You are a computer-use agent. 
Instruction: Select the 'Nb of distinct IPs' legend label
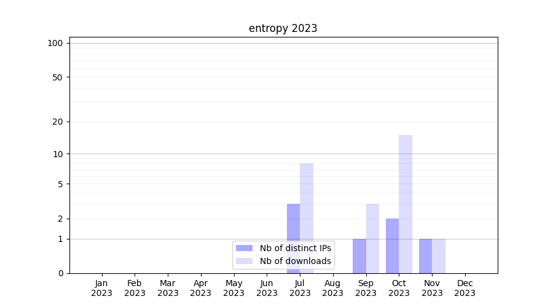point(295,248)
